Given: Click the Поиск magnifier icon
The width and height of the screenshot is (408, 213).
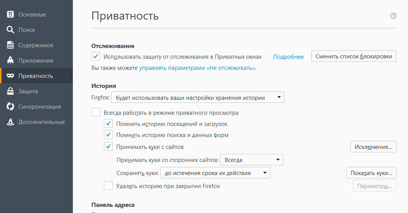Looking at the screenshot, I should coord(10,30).
